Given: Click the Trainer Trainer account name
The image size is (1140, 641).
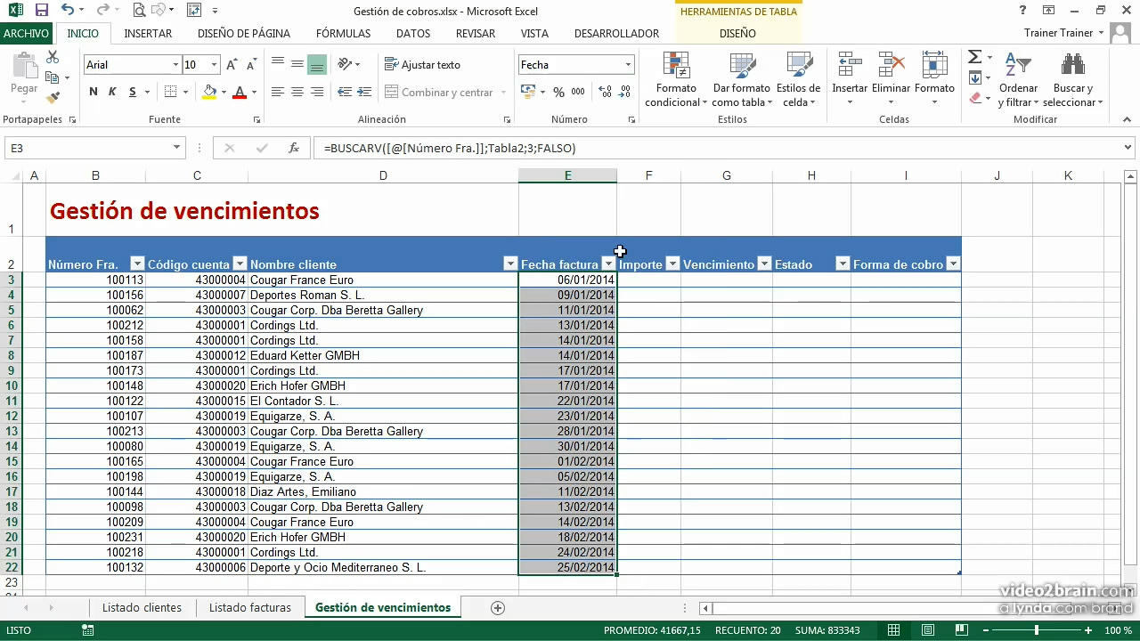Looking at the screenshot, I should pos(1058,33).
